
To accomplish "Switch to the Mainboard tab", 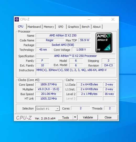I will pos(34,27).
